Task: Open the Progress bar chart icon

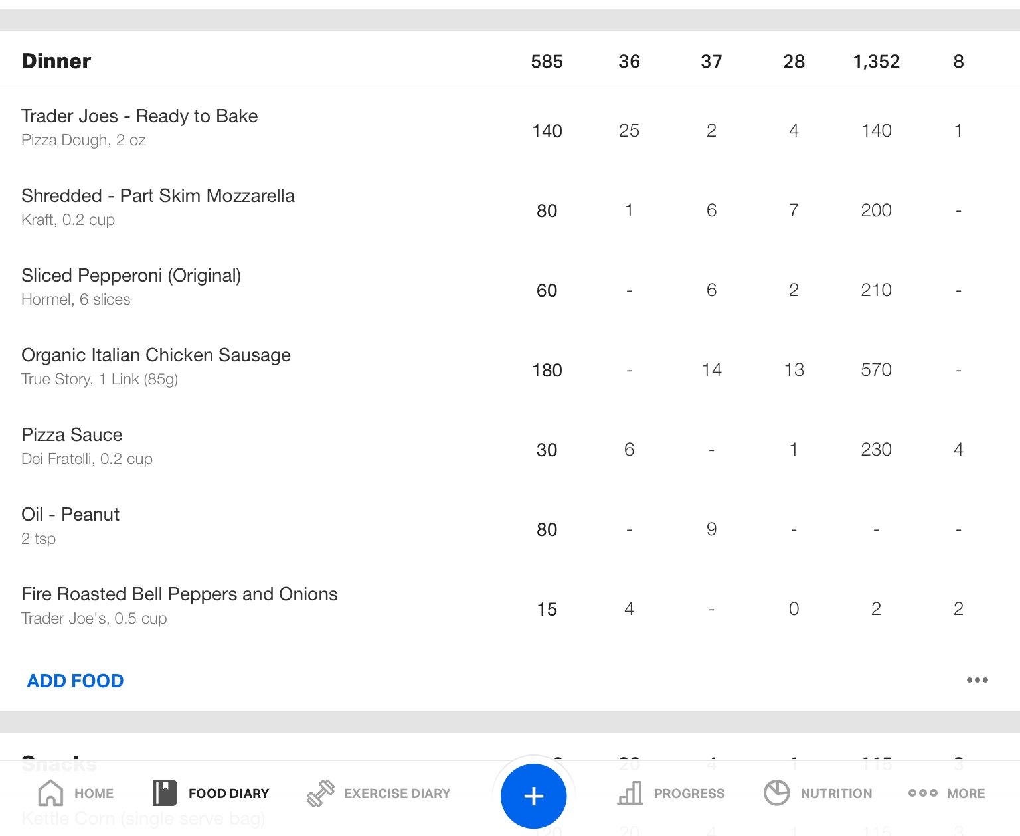Action: (x=630, y=793)
